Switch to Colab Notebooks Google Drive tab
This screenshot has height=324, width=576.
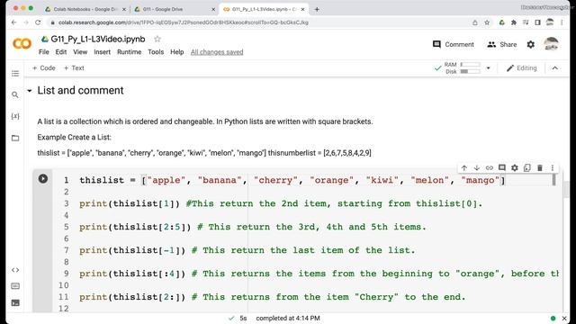(x=85, y=9)
